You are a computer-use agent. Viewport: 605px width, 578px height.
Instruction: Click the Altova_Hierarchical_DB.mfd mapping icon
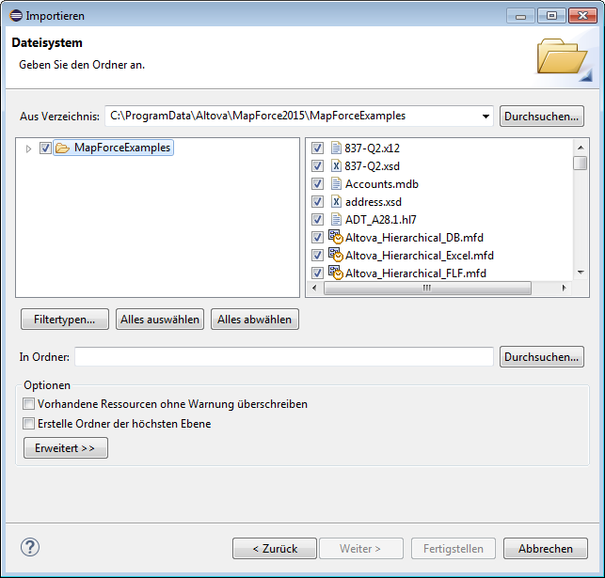(x=335, y=237)
